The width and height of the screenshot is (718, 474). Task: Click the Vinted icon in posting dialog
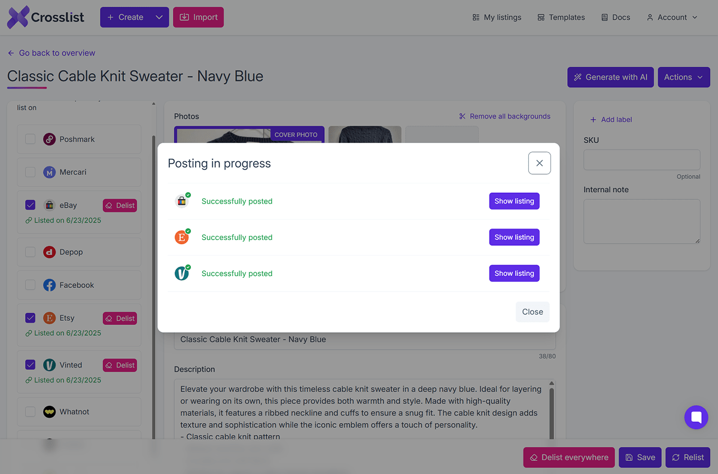[x=182, y=274]
